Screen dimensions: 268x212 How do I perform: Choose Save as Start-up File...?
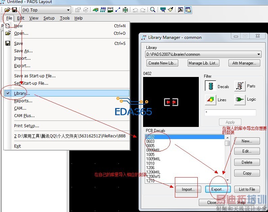(x=66, y=76)
